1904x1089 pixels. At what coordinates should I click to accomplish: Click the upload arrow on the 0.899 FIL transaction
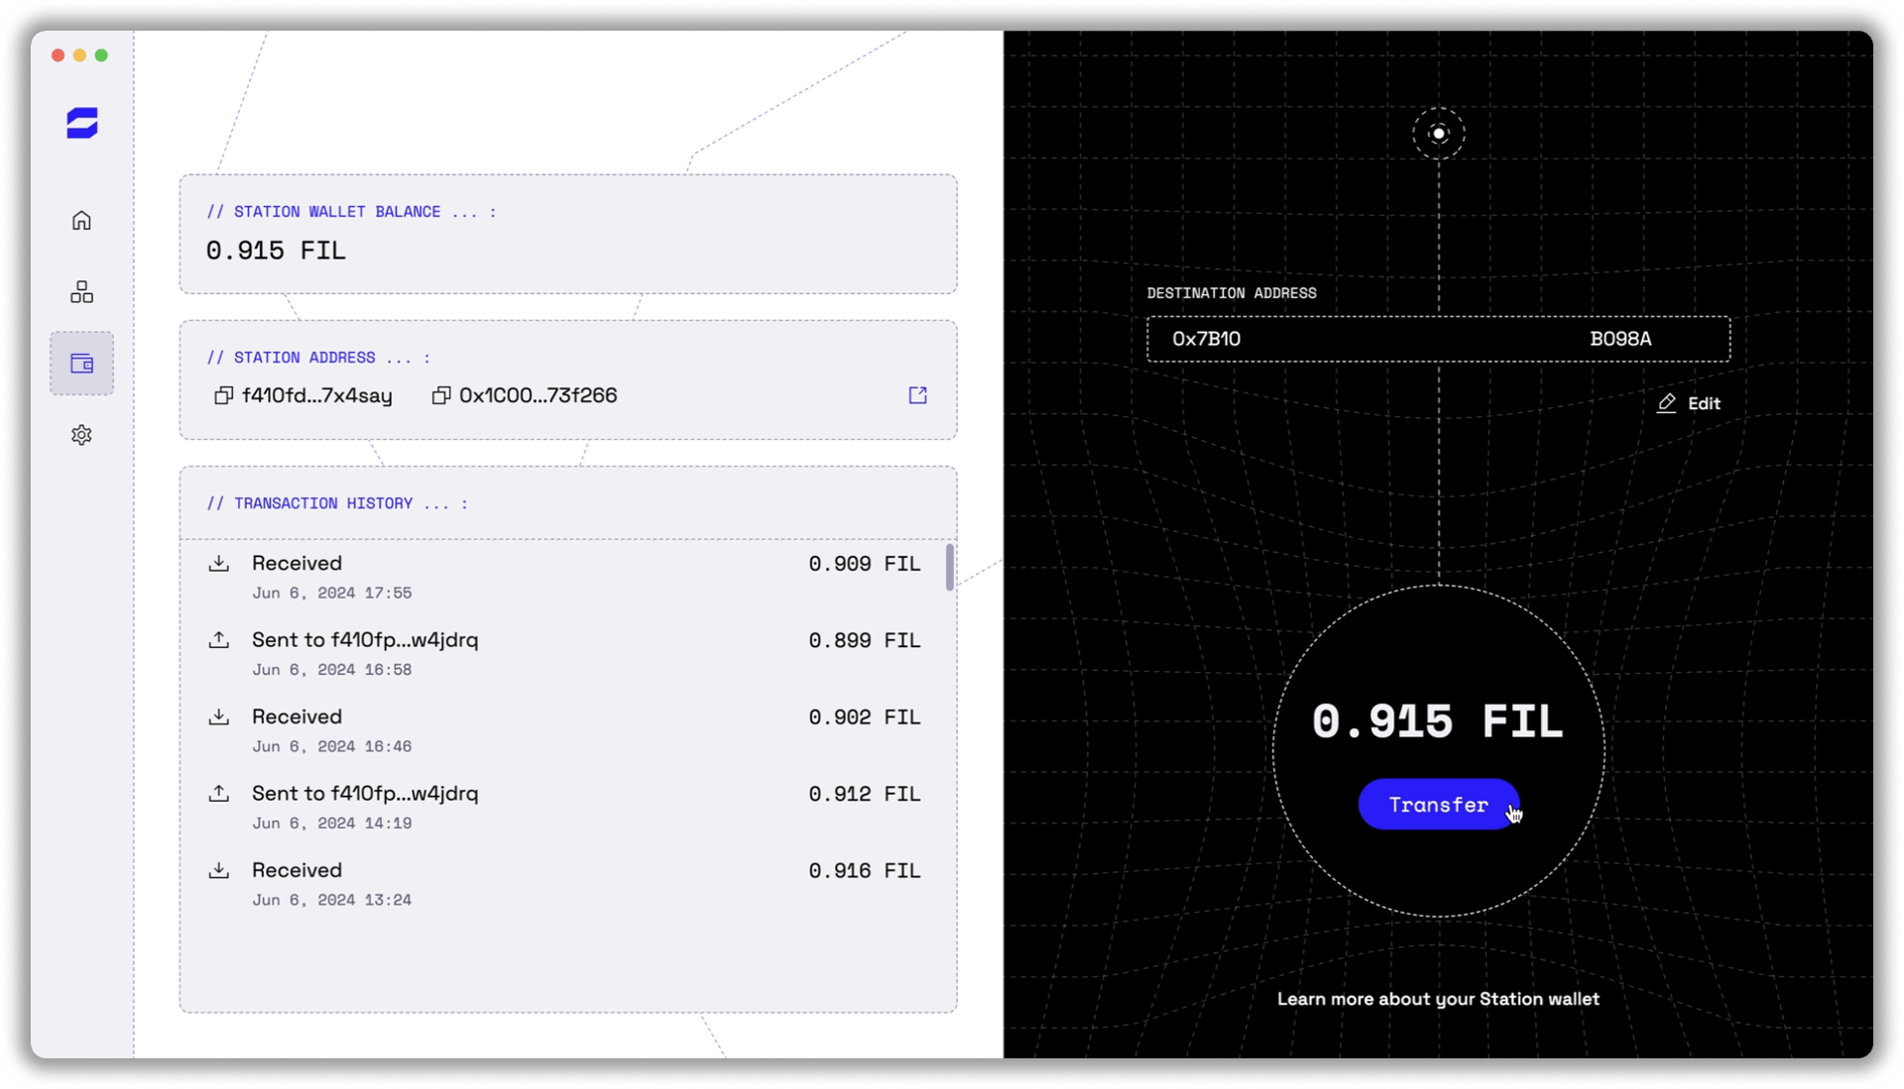tap(220, 639)
